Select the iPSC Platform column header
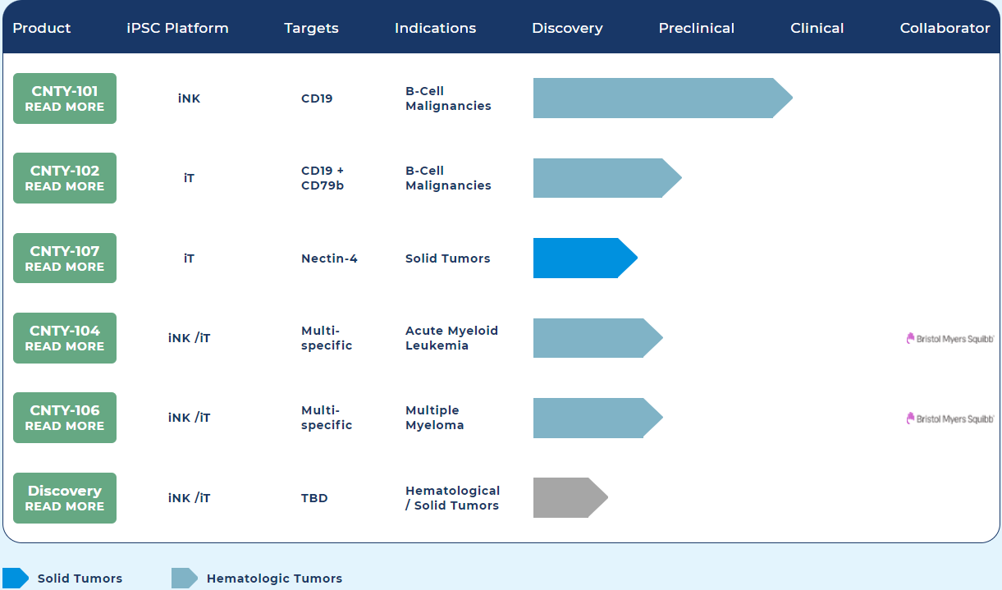1002x590 pixels. coord(178,28)
